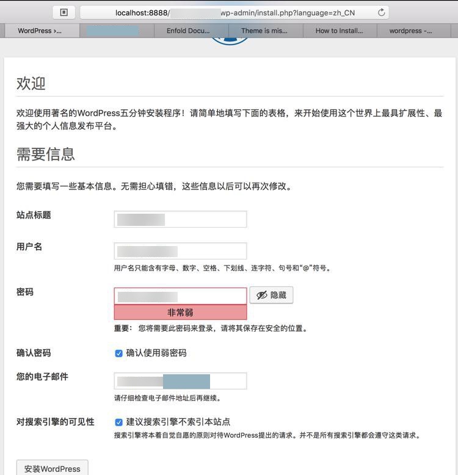458x475 pixels.
Task: Click the WordPress logo at page top
Action: [x=229, y=41]
